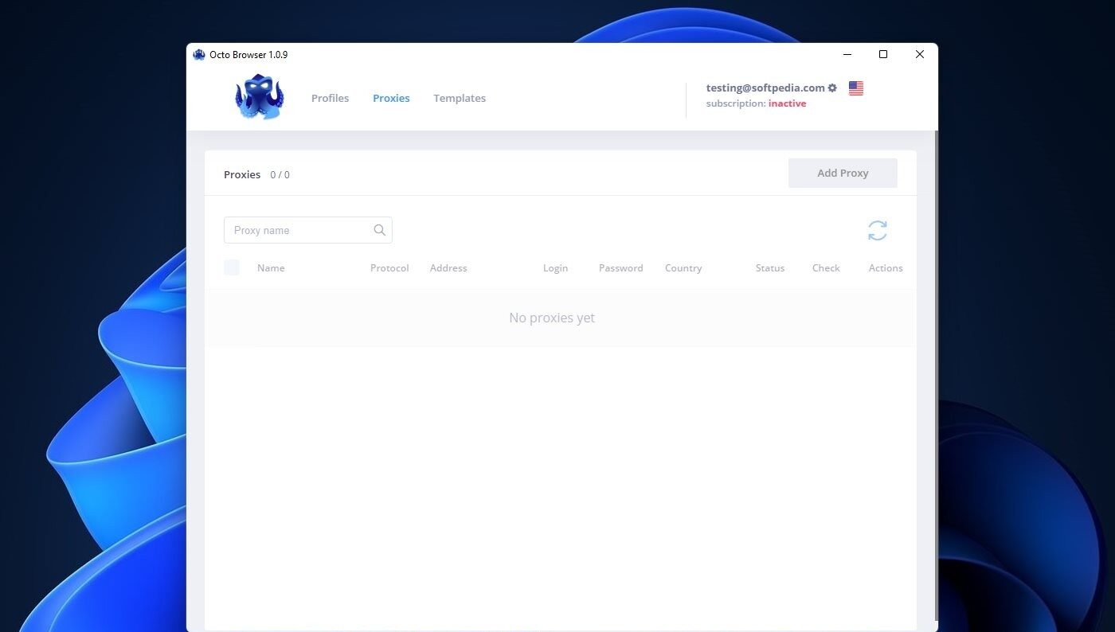Click the Octo Browser title bar icon
This screenshot has height=632, width=1115.
[199, 55]
